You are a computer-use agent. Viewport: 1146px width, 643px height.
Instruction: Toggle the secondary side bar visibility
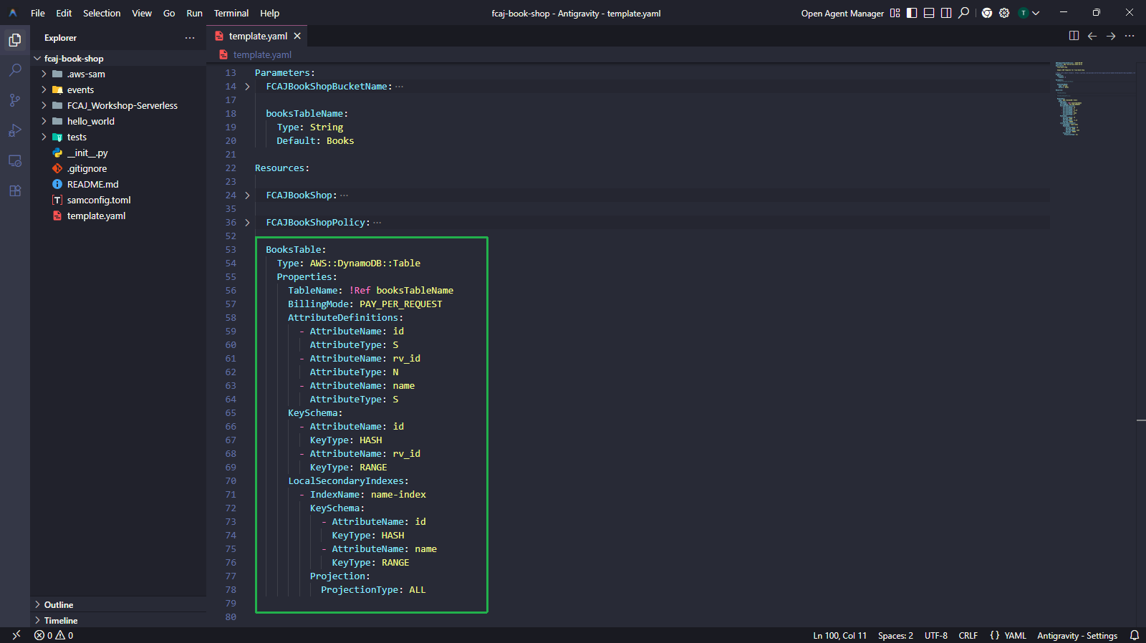946,13
